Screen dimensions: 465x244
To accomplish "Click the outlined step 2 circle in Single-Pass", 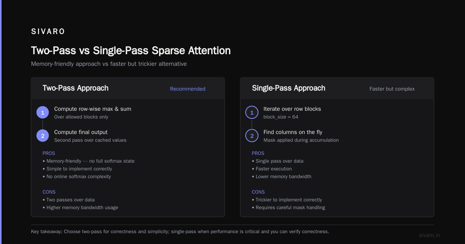I will coord(252,136).
